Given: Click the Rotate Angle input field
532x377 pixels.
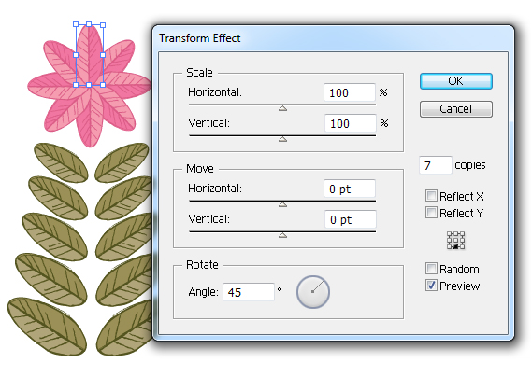Looking at the screenshot, I should [x=249, y=292].
